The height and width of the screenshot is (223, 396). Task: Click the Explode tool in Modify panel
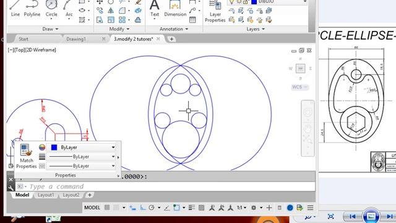pyautogui.click(x=138, y=11)
